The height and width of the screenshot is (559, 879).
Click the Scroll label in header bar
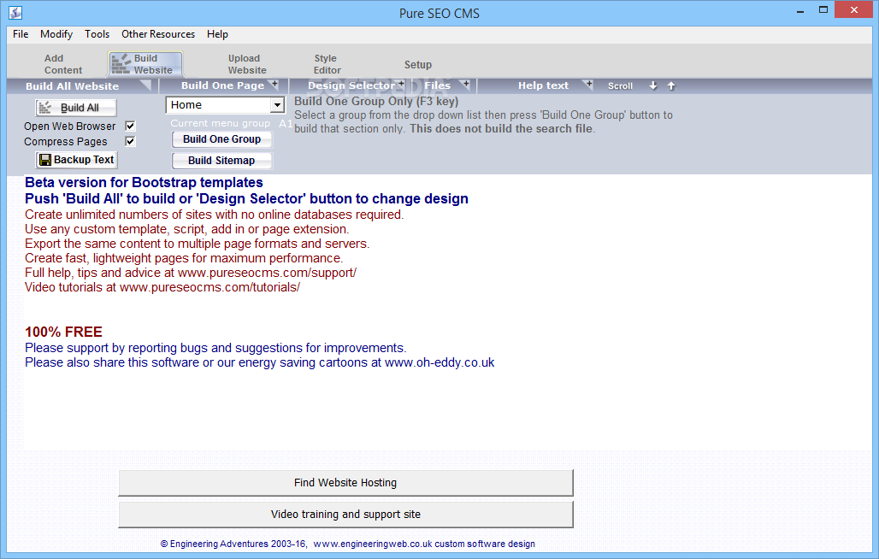pyautogui.click(x=620, y=85)
